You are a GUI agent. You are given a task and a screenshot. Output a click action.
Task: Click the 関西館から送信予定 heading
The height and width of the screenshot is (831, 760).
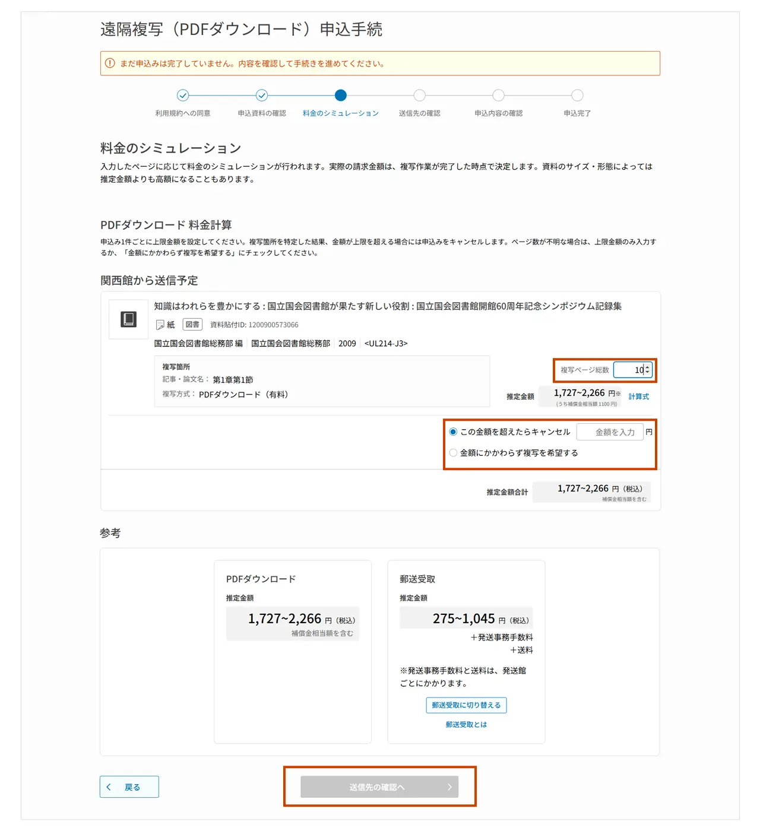(x=149, y=281)
